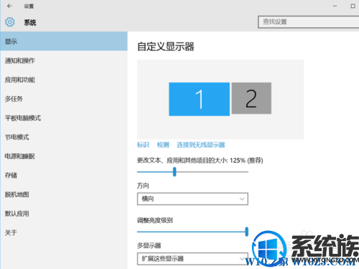The height and width of the screenshot is (269, 359).
Task: Click the text size scaling slider handle
Action: point(174,172)
